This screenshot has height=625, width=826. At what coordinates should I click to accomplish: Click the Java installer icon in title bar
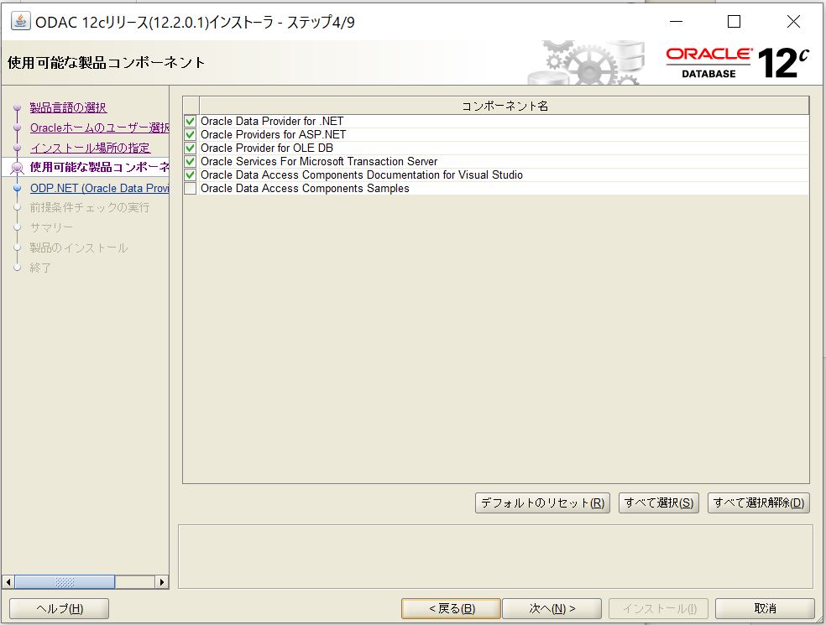coord(20,22)
